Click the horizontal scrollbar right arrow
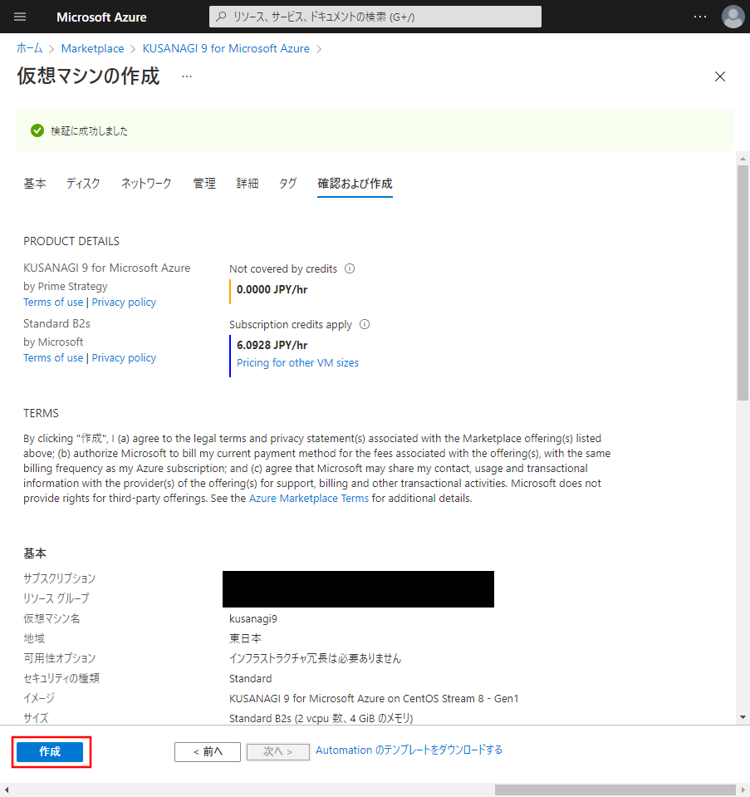The height and width of the screenshot is (797, 750). point(743,790)
